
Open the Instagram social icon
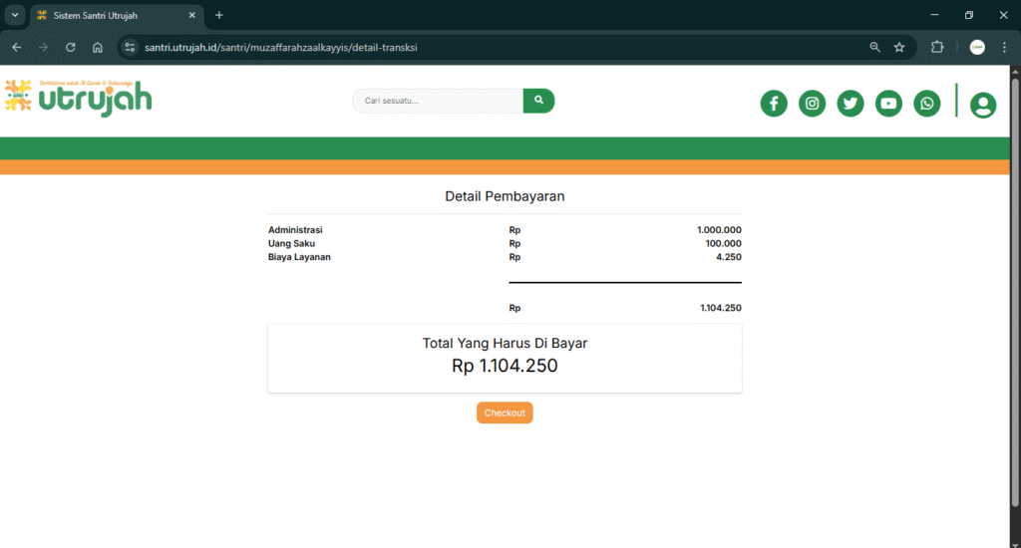813,103
